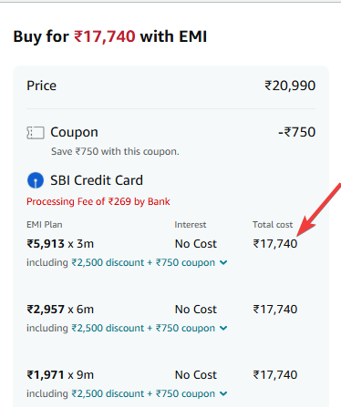This screenshot has height=407, width=341.
Task: Click the SBI bank logo icon
Action: tap(36, 180)
